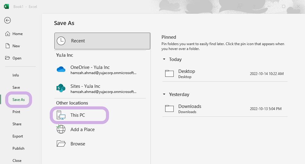Screen dimensions: 305x164
Task: Select Save As in the sidebar
Action: tap(19, 99)
